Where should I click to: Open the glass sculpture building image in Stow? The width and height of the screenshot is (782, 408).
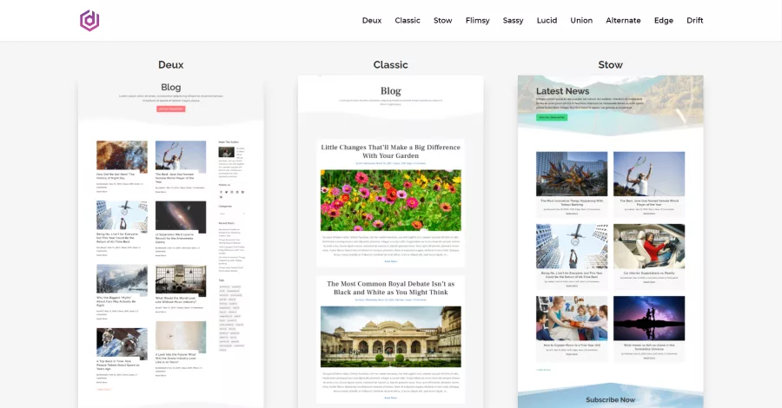(572, 174)
